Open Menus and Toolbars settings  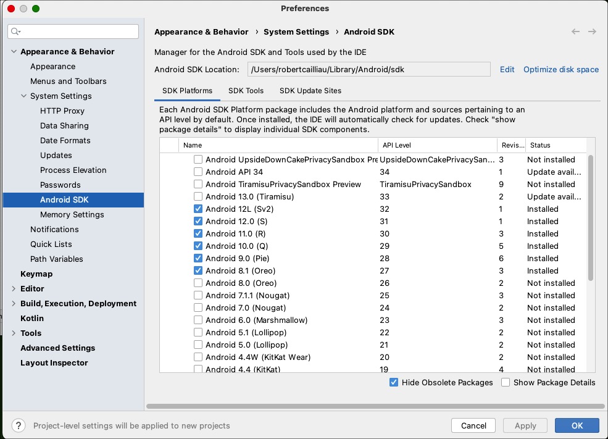(69, 81)
